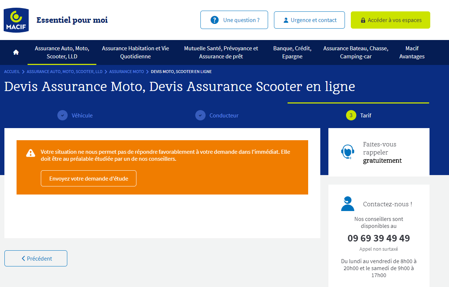Screen dimensions: 449x287
Task: Click the advisor icon beside Contactez-nous
Action: (347, 204)
